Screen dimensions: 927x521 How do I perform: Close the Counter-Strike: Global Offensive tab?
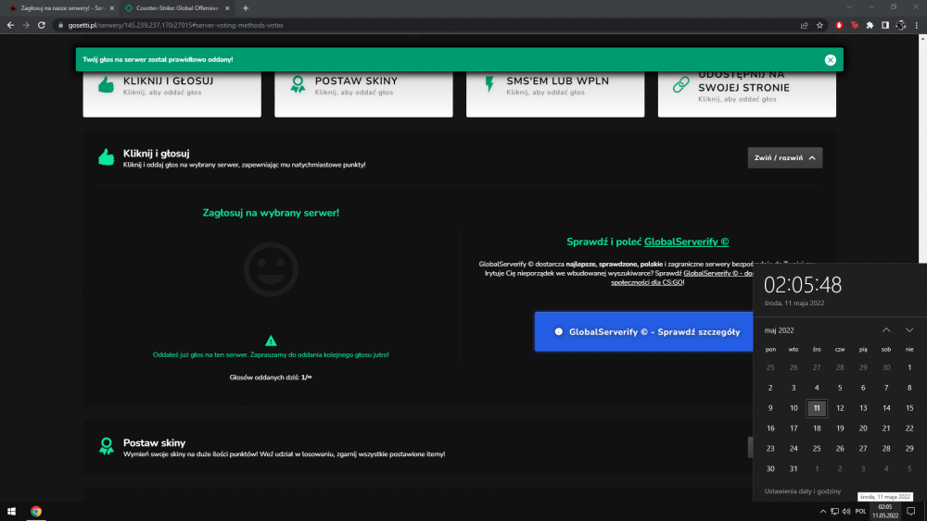tap(227, 8)
